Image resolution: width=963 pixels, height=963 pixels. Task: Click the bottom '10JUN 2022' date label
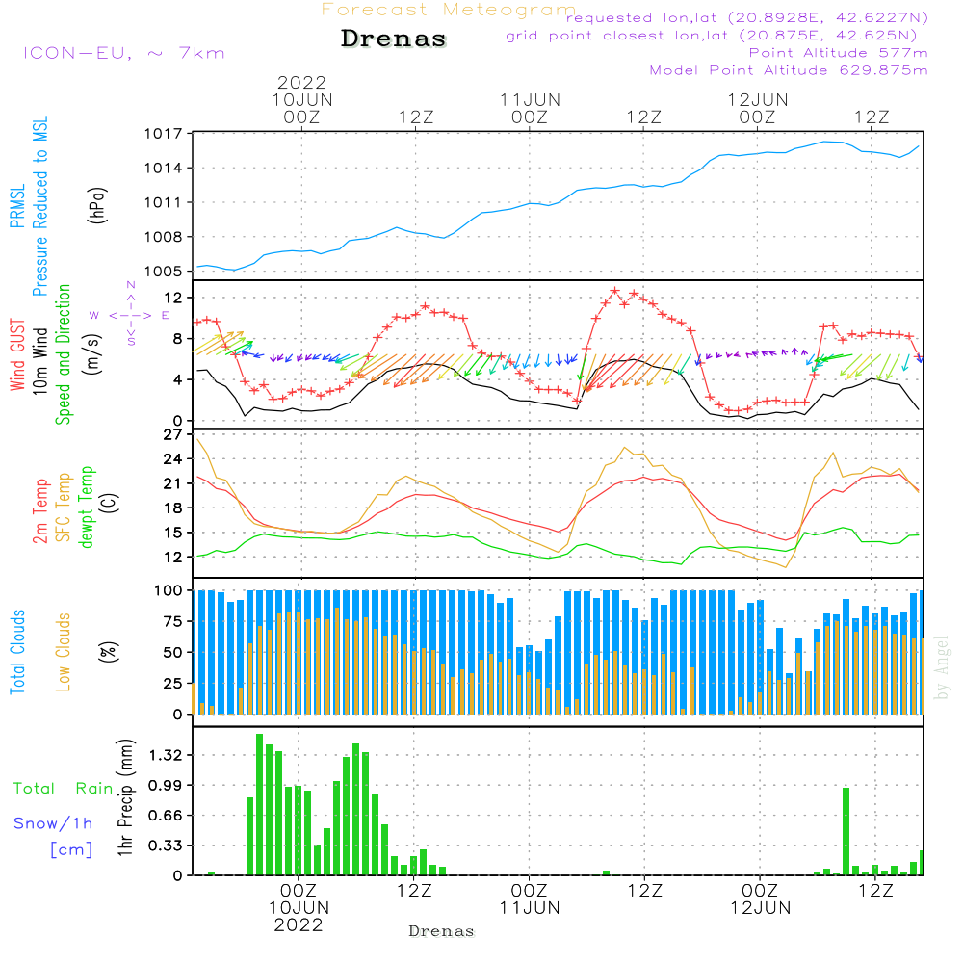tap(299, 917)
